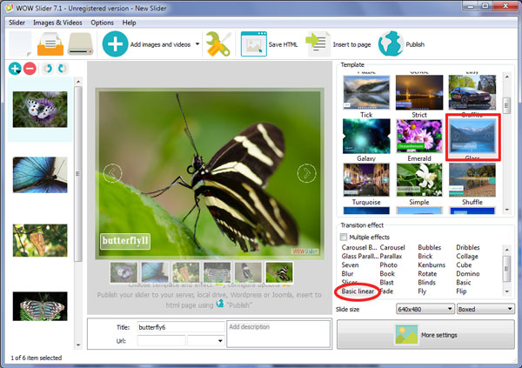Select the Galaxy template thumbnail
Viewport: 522px width, 368px height.
click(x=366, y=136)
